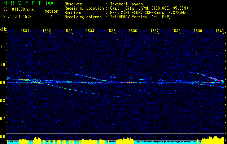Viewport: 227px width, 144px height.
Task: Click the Receiving Location label
Action: tap(84, 8)
